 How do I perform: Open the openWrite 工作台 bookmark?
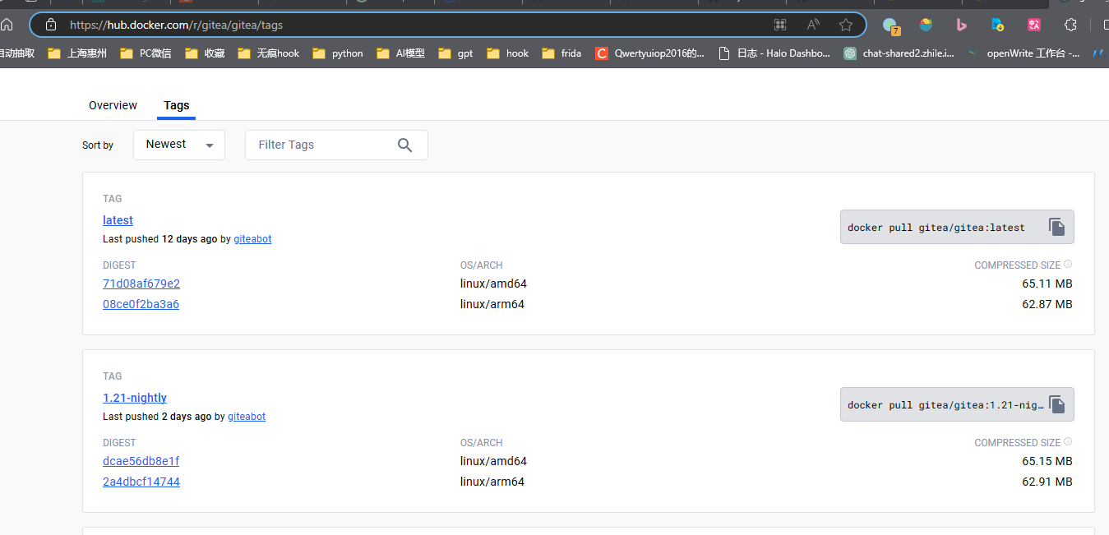(x=1024, y=53)
